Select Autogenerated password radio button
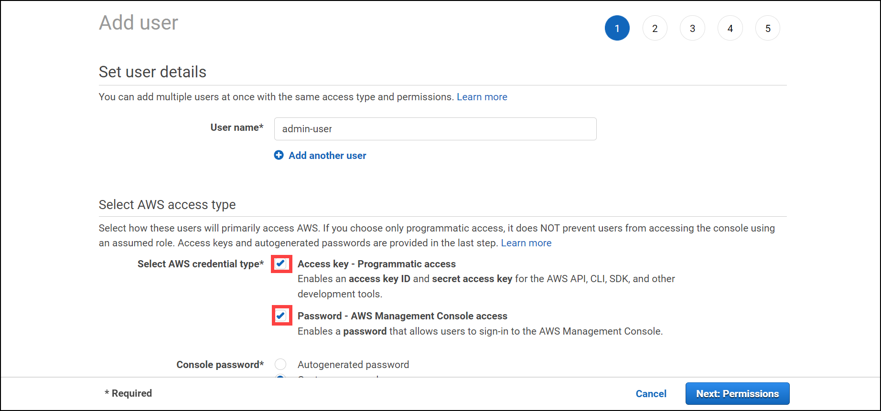881x411 pixels. click(280, 364)
